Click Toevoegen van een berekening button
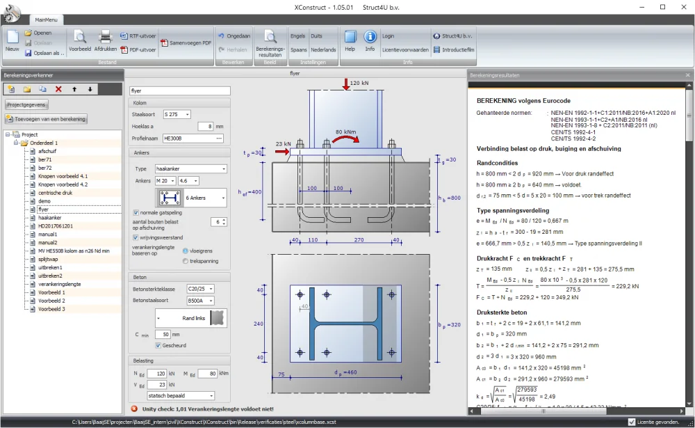The height and width of the screenshot is (428, 695). click(x=46, y=119)
